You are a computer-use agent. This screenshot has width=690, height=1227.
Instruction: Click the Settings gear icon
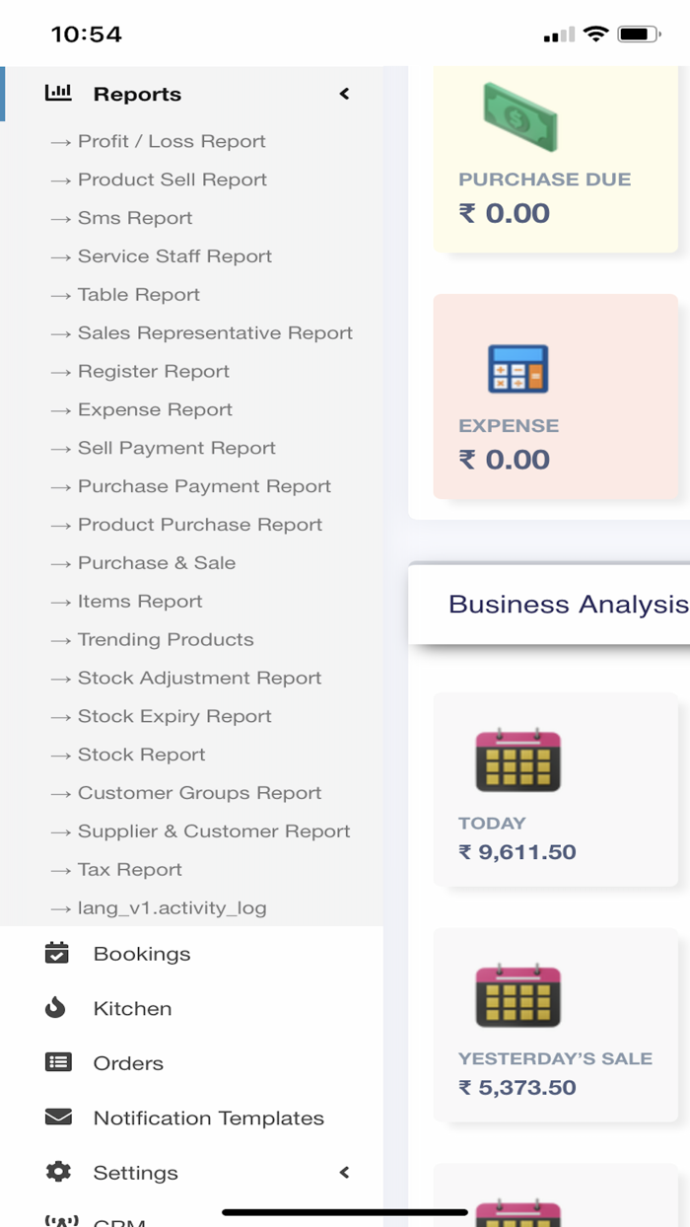coord(58,1172)
